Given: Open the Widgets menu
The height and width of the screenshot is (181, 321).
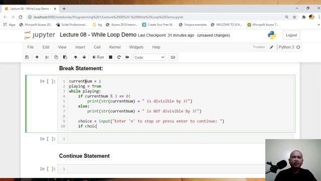Looking at the screenshot, I should tap(136, 47).
